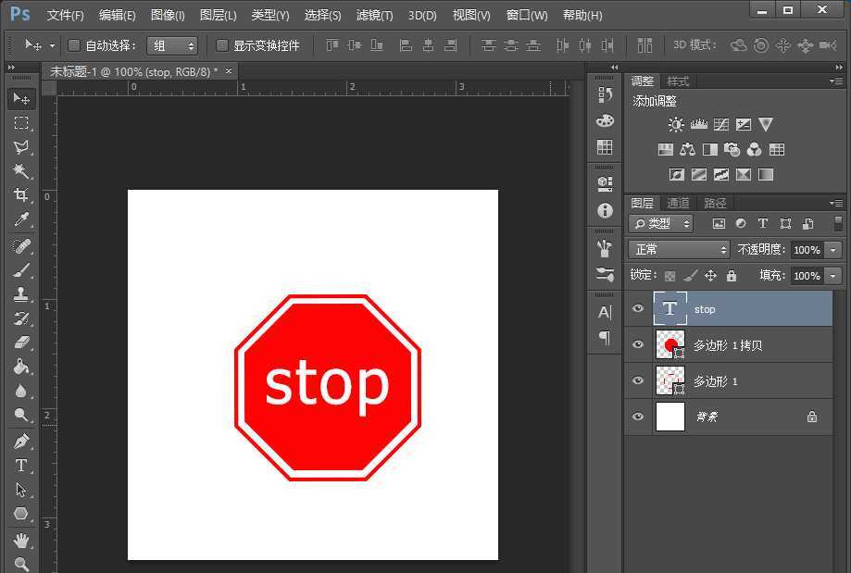
Task: Pick the Magic Wand tool
Action: click(20, 171)
